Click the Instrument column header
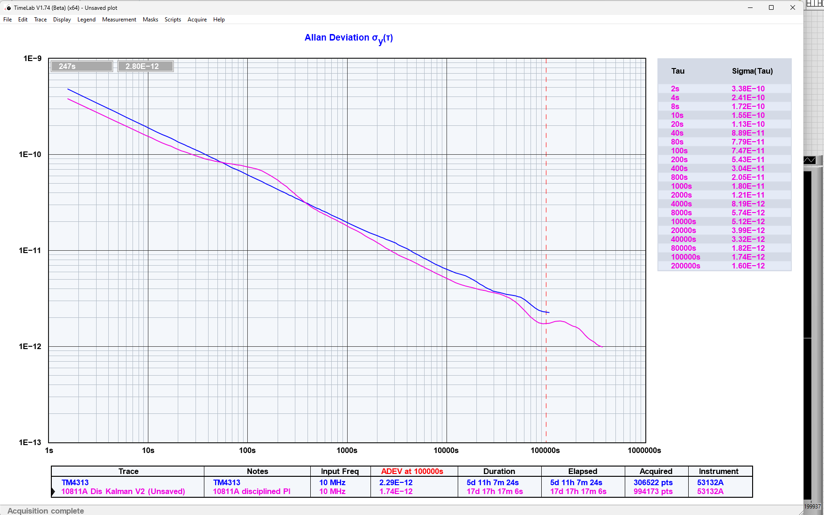 (x=719, y=471)
